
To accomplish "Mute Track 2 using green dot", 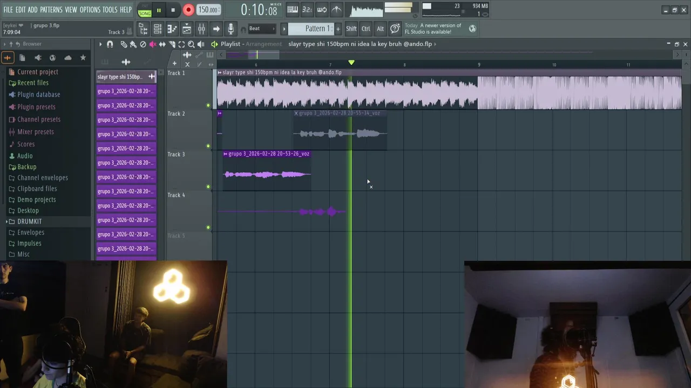I will [208, 146].
